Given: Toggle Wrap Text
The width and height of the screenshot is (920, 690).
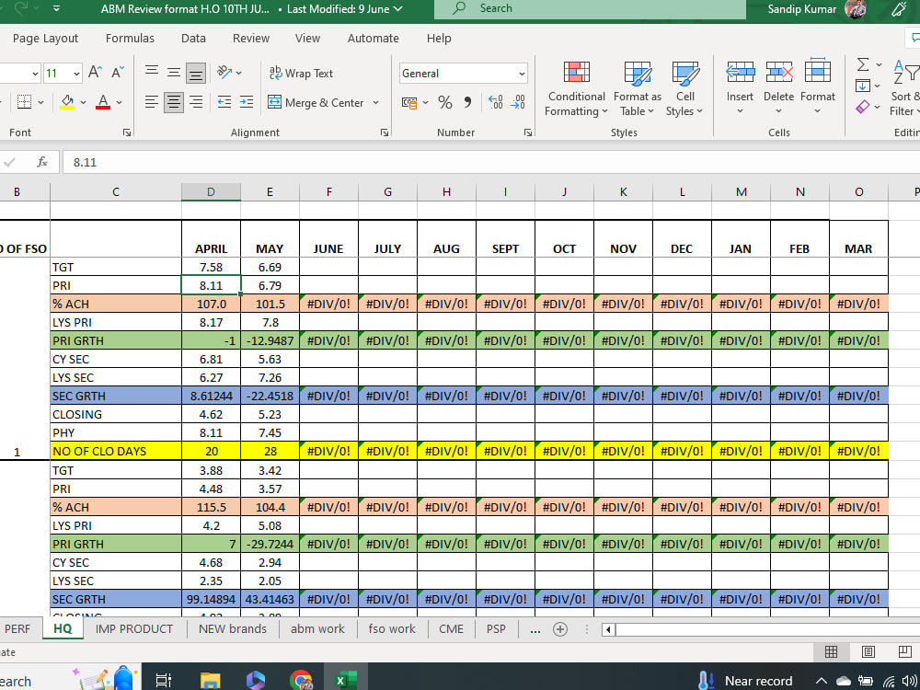Looking at the screenshot, I should click(x=301, y=74).
